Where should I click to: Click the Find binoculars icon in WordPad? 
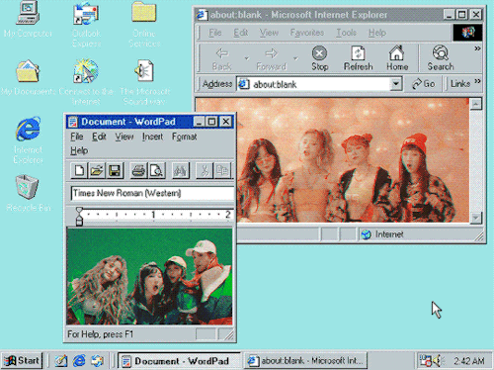pyautogui.click(x=181, y=170)
